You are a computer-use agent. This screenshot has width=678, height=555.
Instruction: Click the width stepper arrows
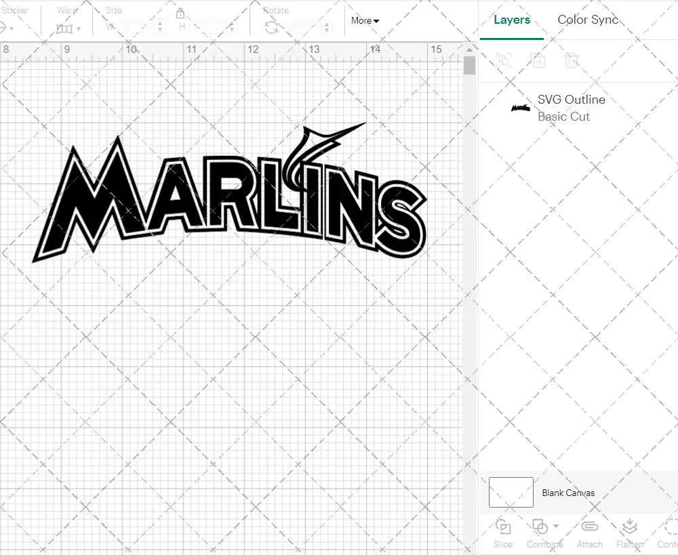(x=160, y=27)
